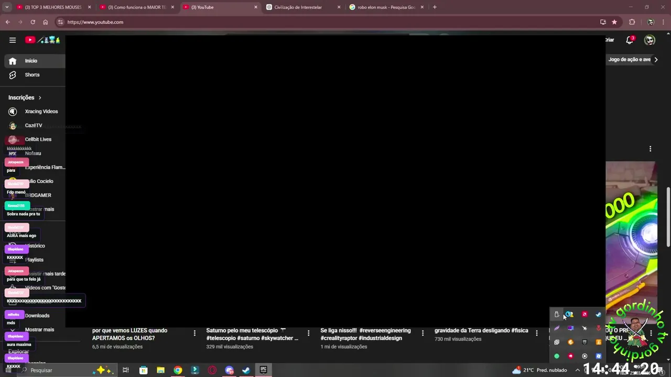Viewport: 671px width, 377px height.
Task: Switch to 'robo elon musk' Google tab
Action: click(386, 7)
